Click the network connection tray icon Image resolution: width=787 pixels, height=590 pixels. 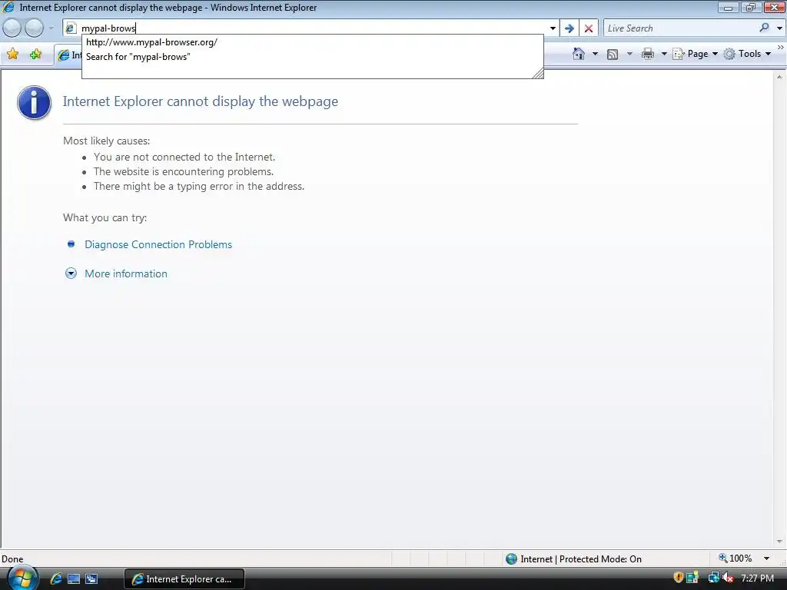pos(713,578)
